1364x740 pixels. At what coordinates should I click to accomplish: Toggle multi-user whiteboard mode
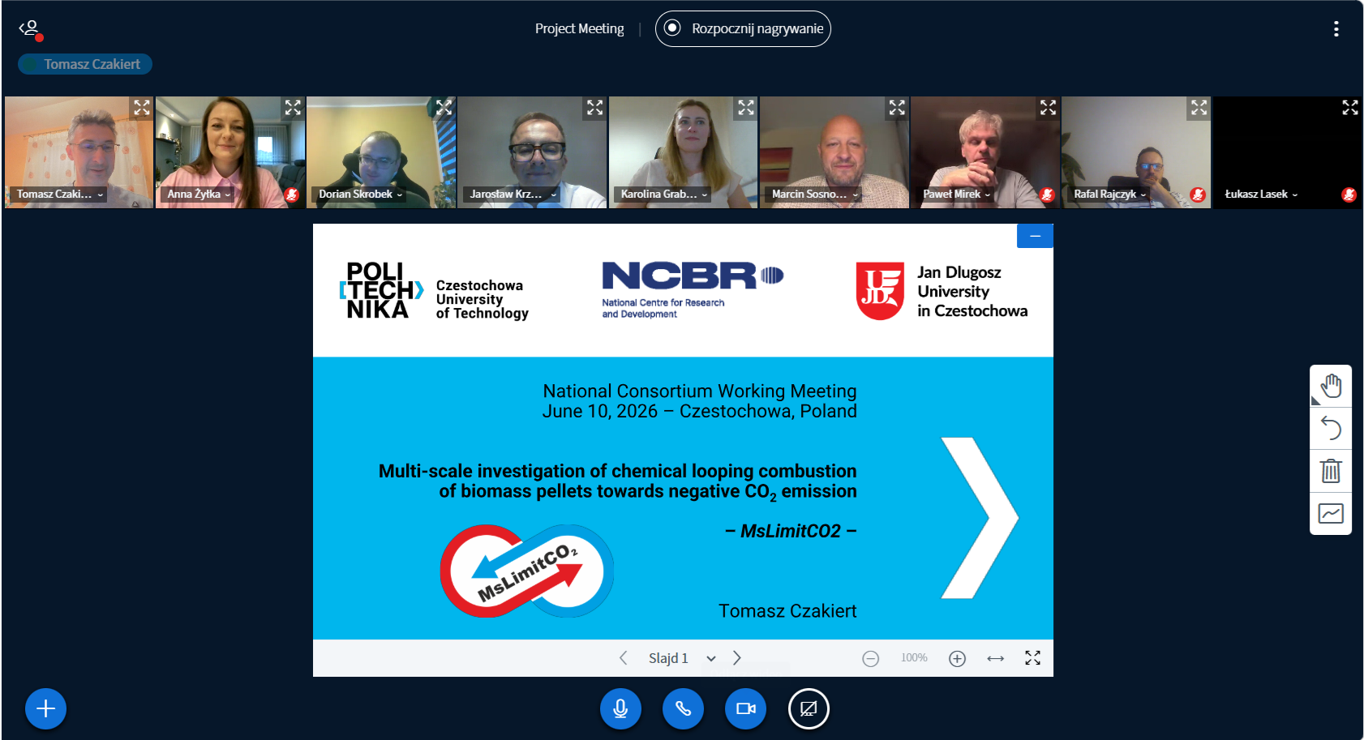point(1331,514)
